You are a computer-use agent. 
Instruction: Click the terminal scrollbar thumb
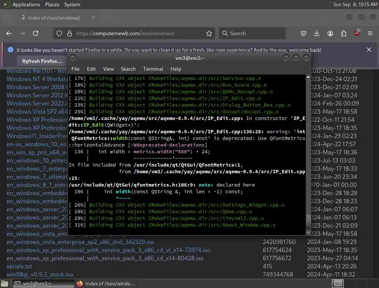[308, 222]
